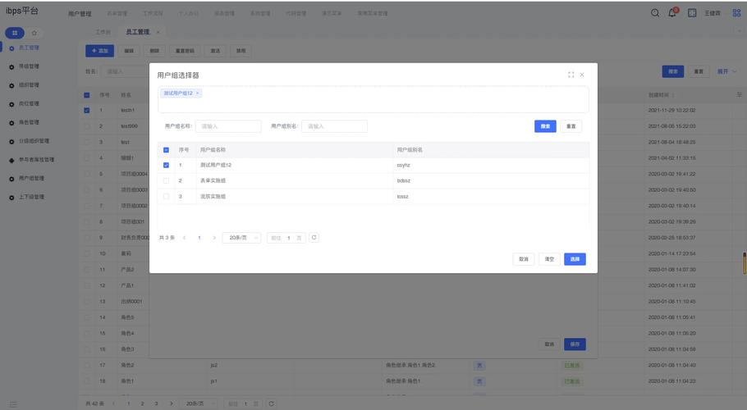Screen dimensions: 747x410
Task: Remove the 测试用户组12 tag from selection
Action: click(x=197, y=93)
